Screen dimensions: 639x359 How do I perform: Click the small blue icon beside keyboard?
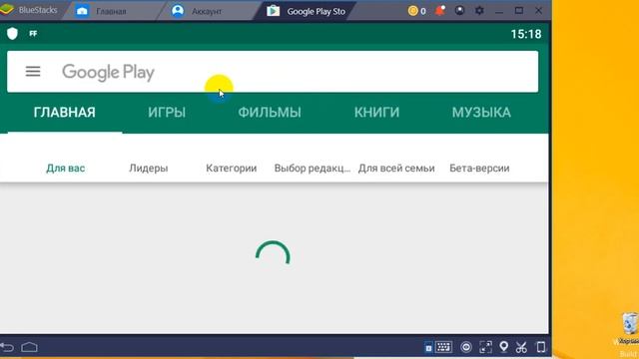428,348
